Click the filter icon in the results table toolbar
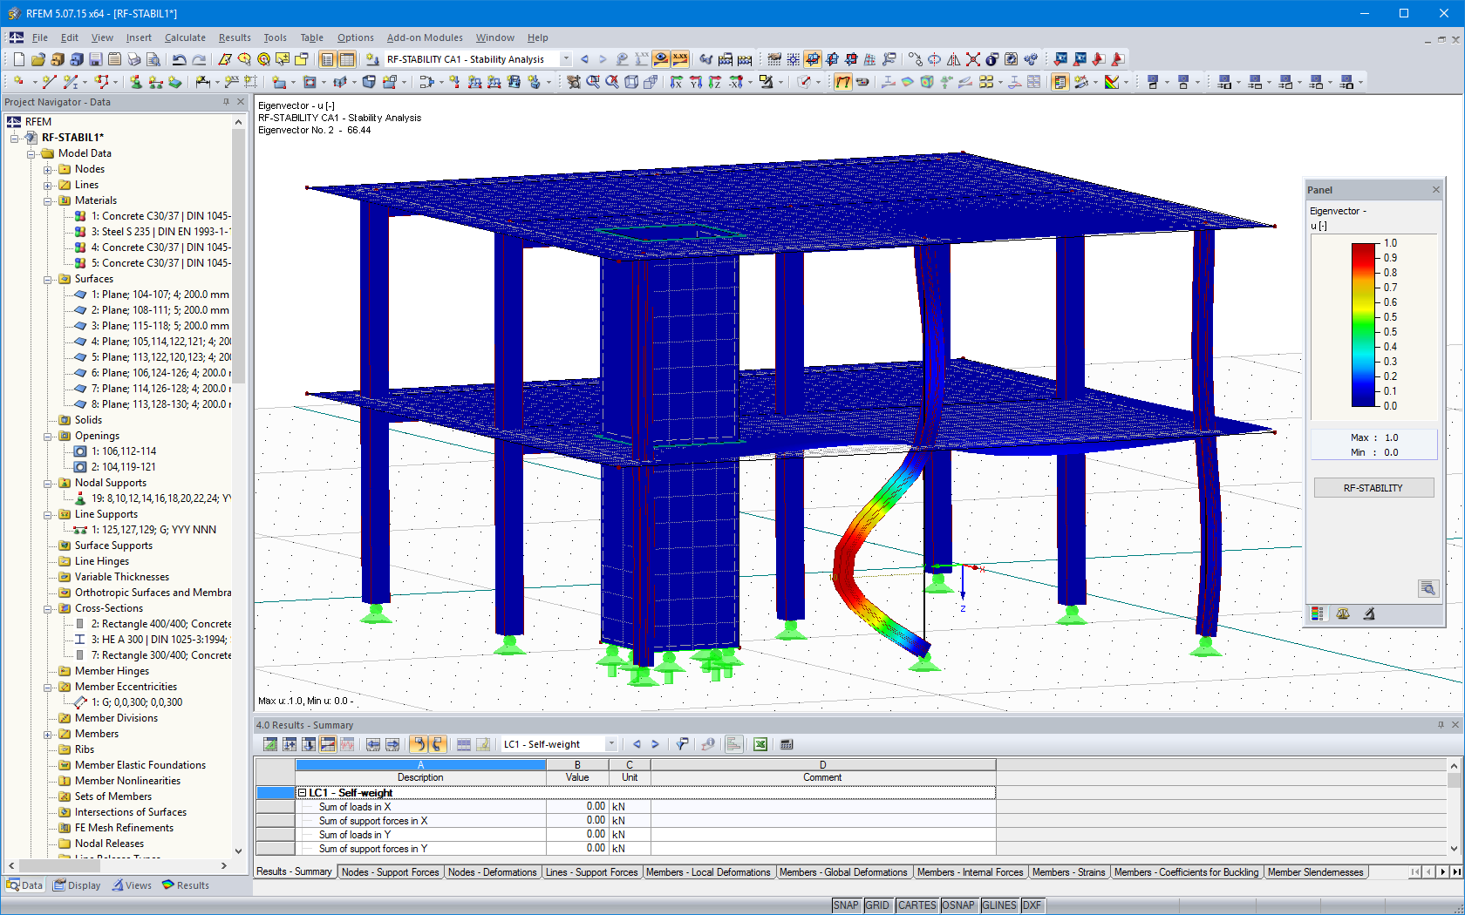1465x915 pixels. pyautogui.click(x=682, y=744)
